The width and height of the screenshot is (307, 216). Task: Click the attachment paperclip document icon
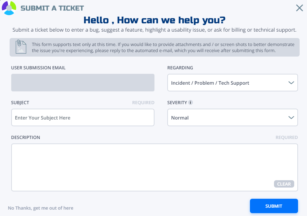tap(21, 47)
